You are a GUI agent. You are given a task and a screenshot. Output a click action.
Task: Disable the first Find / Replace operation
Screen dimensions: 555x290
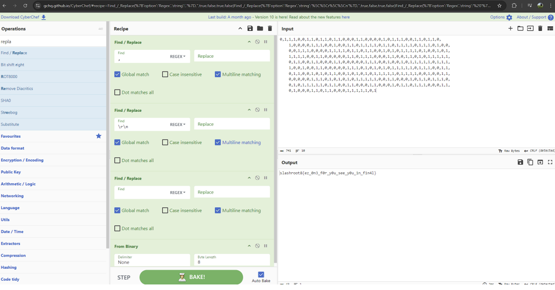[x=257, y=42]
